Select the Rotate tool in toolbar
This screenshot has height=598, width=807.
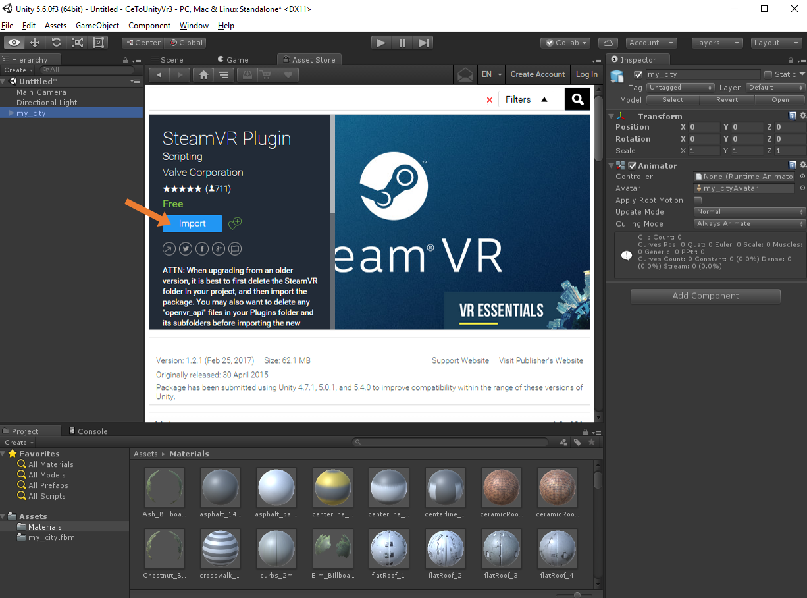(x=57, y=43)
